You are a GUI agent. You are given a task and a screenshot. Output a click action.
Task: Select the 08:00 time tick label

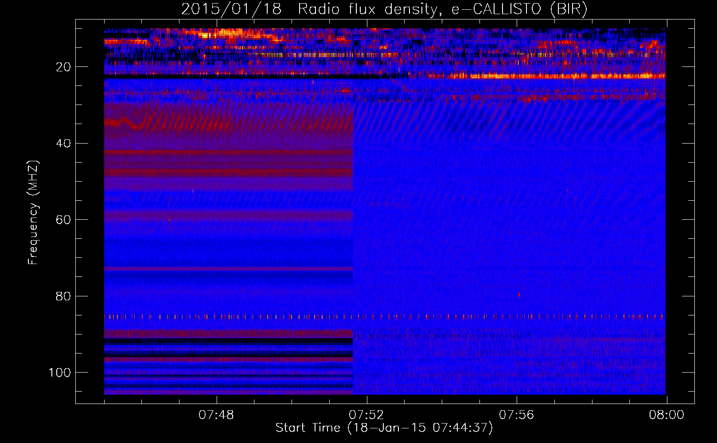666,415
